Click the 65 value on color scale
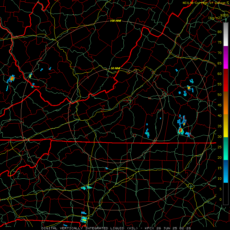 pos(220,63)
